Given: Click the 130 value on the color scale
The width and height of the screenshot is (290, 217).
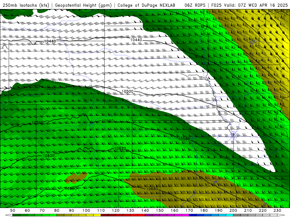Looking at the screenshot, I should 130,210.
